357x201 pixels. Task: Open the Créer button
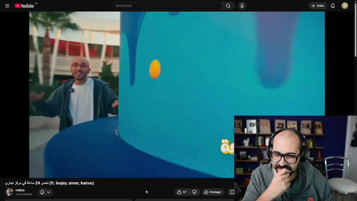click(x=318, y=6)
